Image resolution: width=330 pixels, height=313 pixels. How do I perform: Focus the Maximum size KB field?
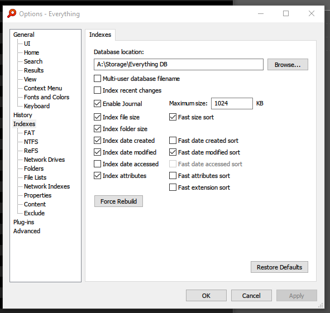[x=232, y=103]
